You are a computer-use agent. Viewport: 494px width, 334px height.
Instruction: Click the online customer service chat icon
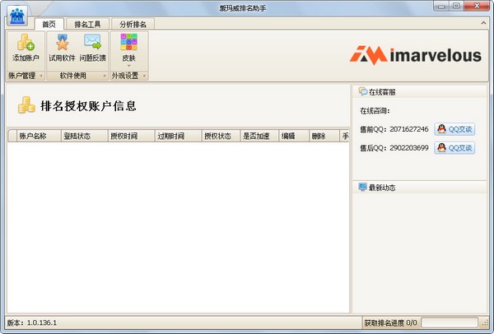[x=363, y=91]
